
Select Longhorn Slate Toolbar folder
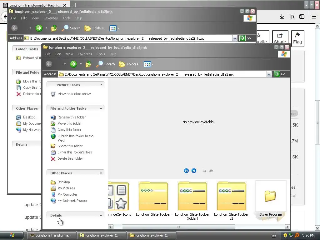coord(153,199)
